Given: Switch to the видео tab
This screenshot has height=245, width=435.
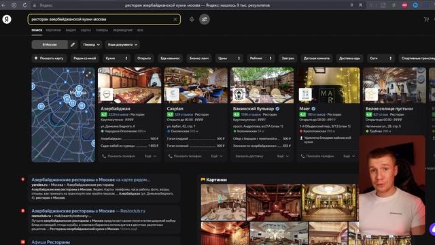Looking at the screenshot, I should tap(71, 30).
